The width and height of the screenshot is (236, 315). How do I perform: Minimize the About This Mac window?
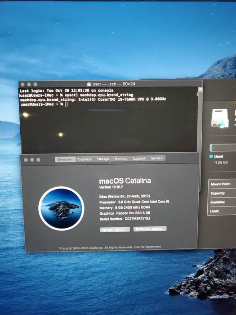pyautogui.click(x=32, y=160)
